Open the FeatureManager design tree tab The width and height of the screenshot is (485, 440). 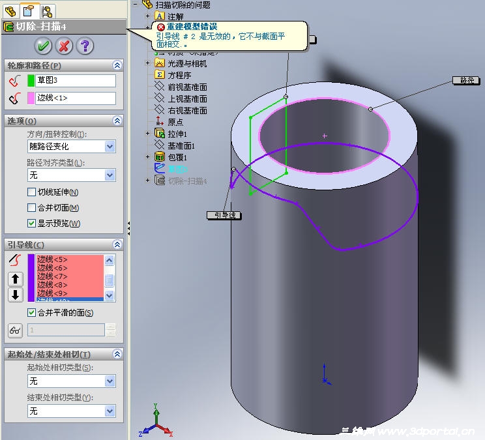10,12
